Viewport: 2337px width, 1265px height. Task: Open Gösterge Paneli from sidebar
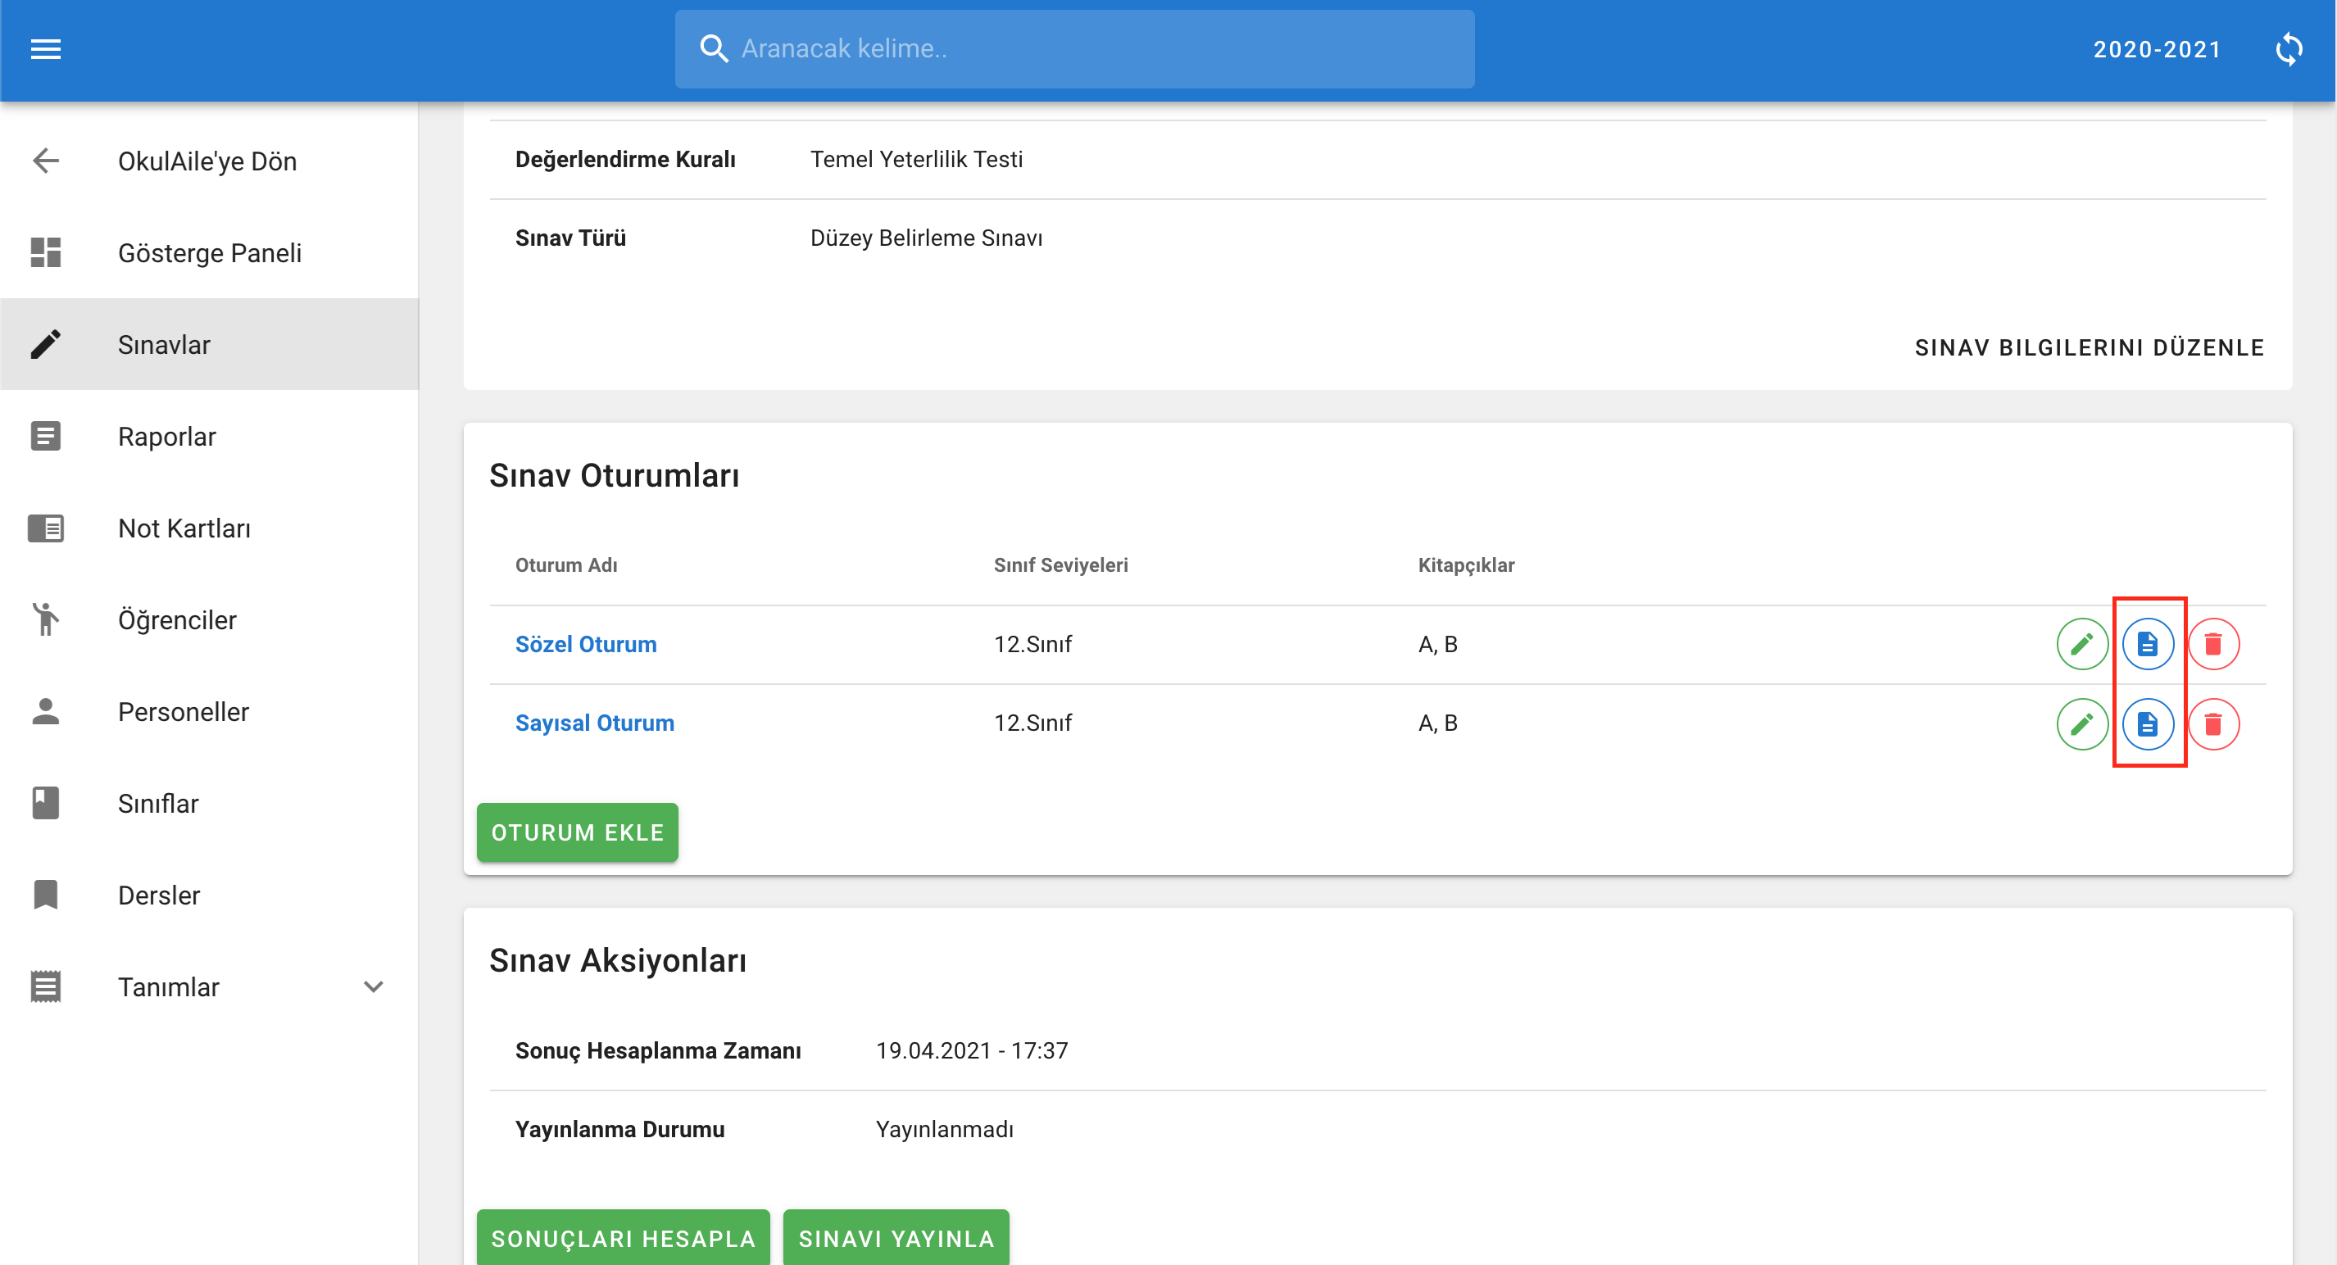[210, 253]
